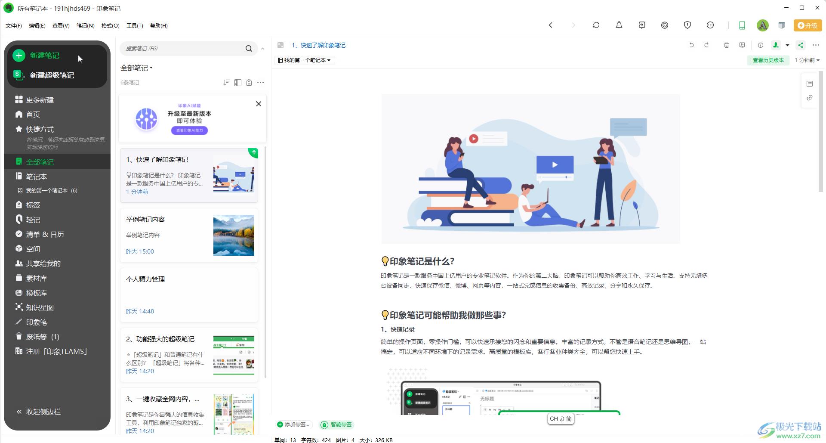Open the 全部笔记 list filter dropdown

136,68
